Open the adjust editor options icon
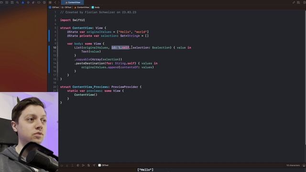 pos(298,2)
